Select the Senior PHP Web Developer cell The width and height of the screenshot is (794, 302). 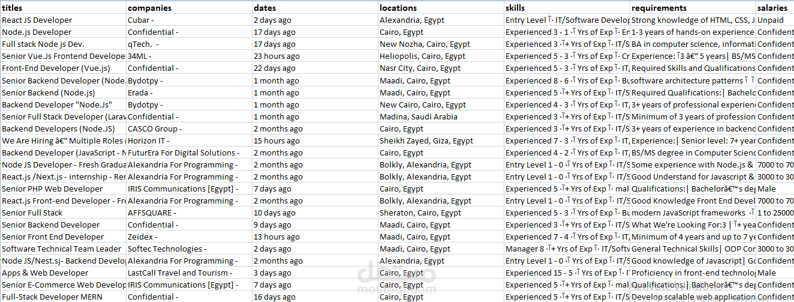63,189
